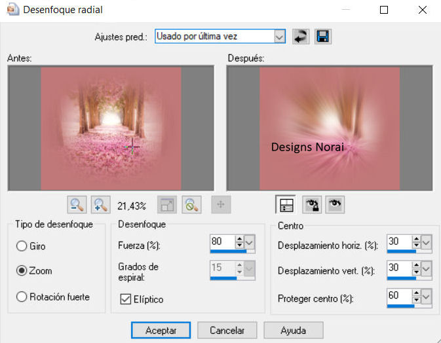This screenshot has height=343, width=441.
Task: Select the Rotación fuerte blur type
Action: (22, 297)
